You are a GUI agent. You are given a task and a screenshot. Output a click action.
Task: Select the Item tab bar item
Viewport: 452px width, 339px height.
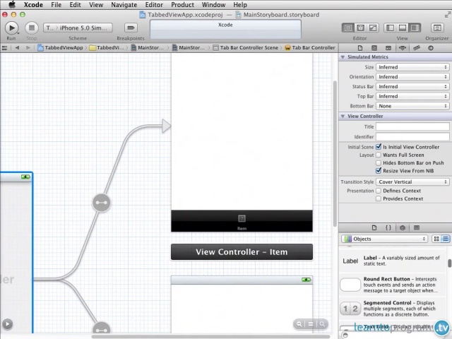pyautogui.click(x=242, y=222)
